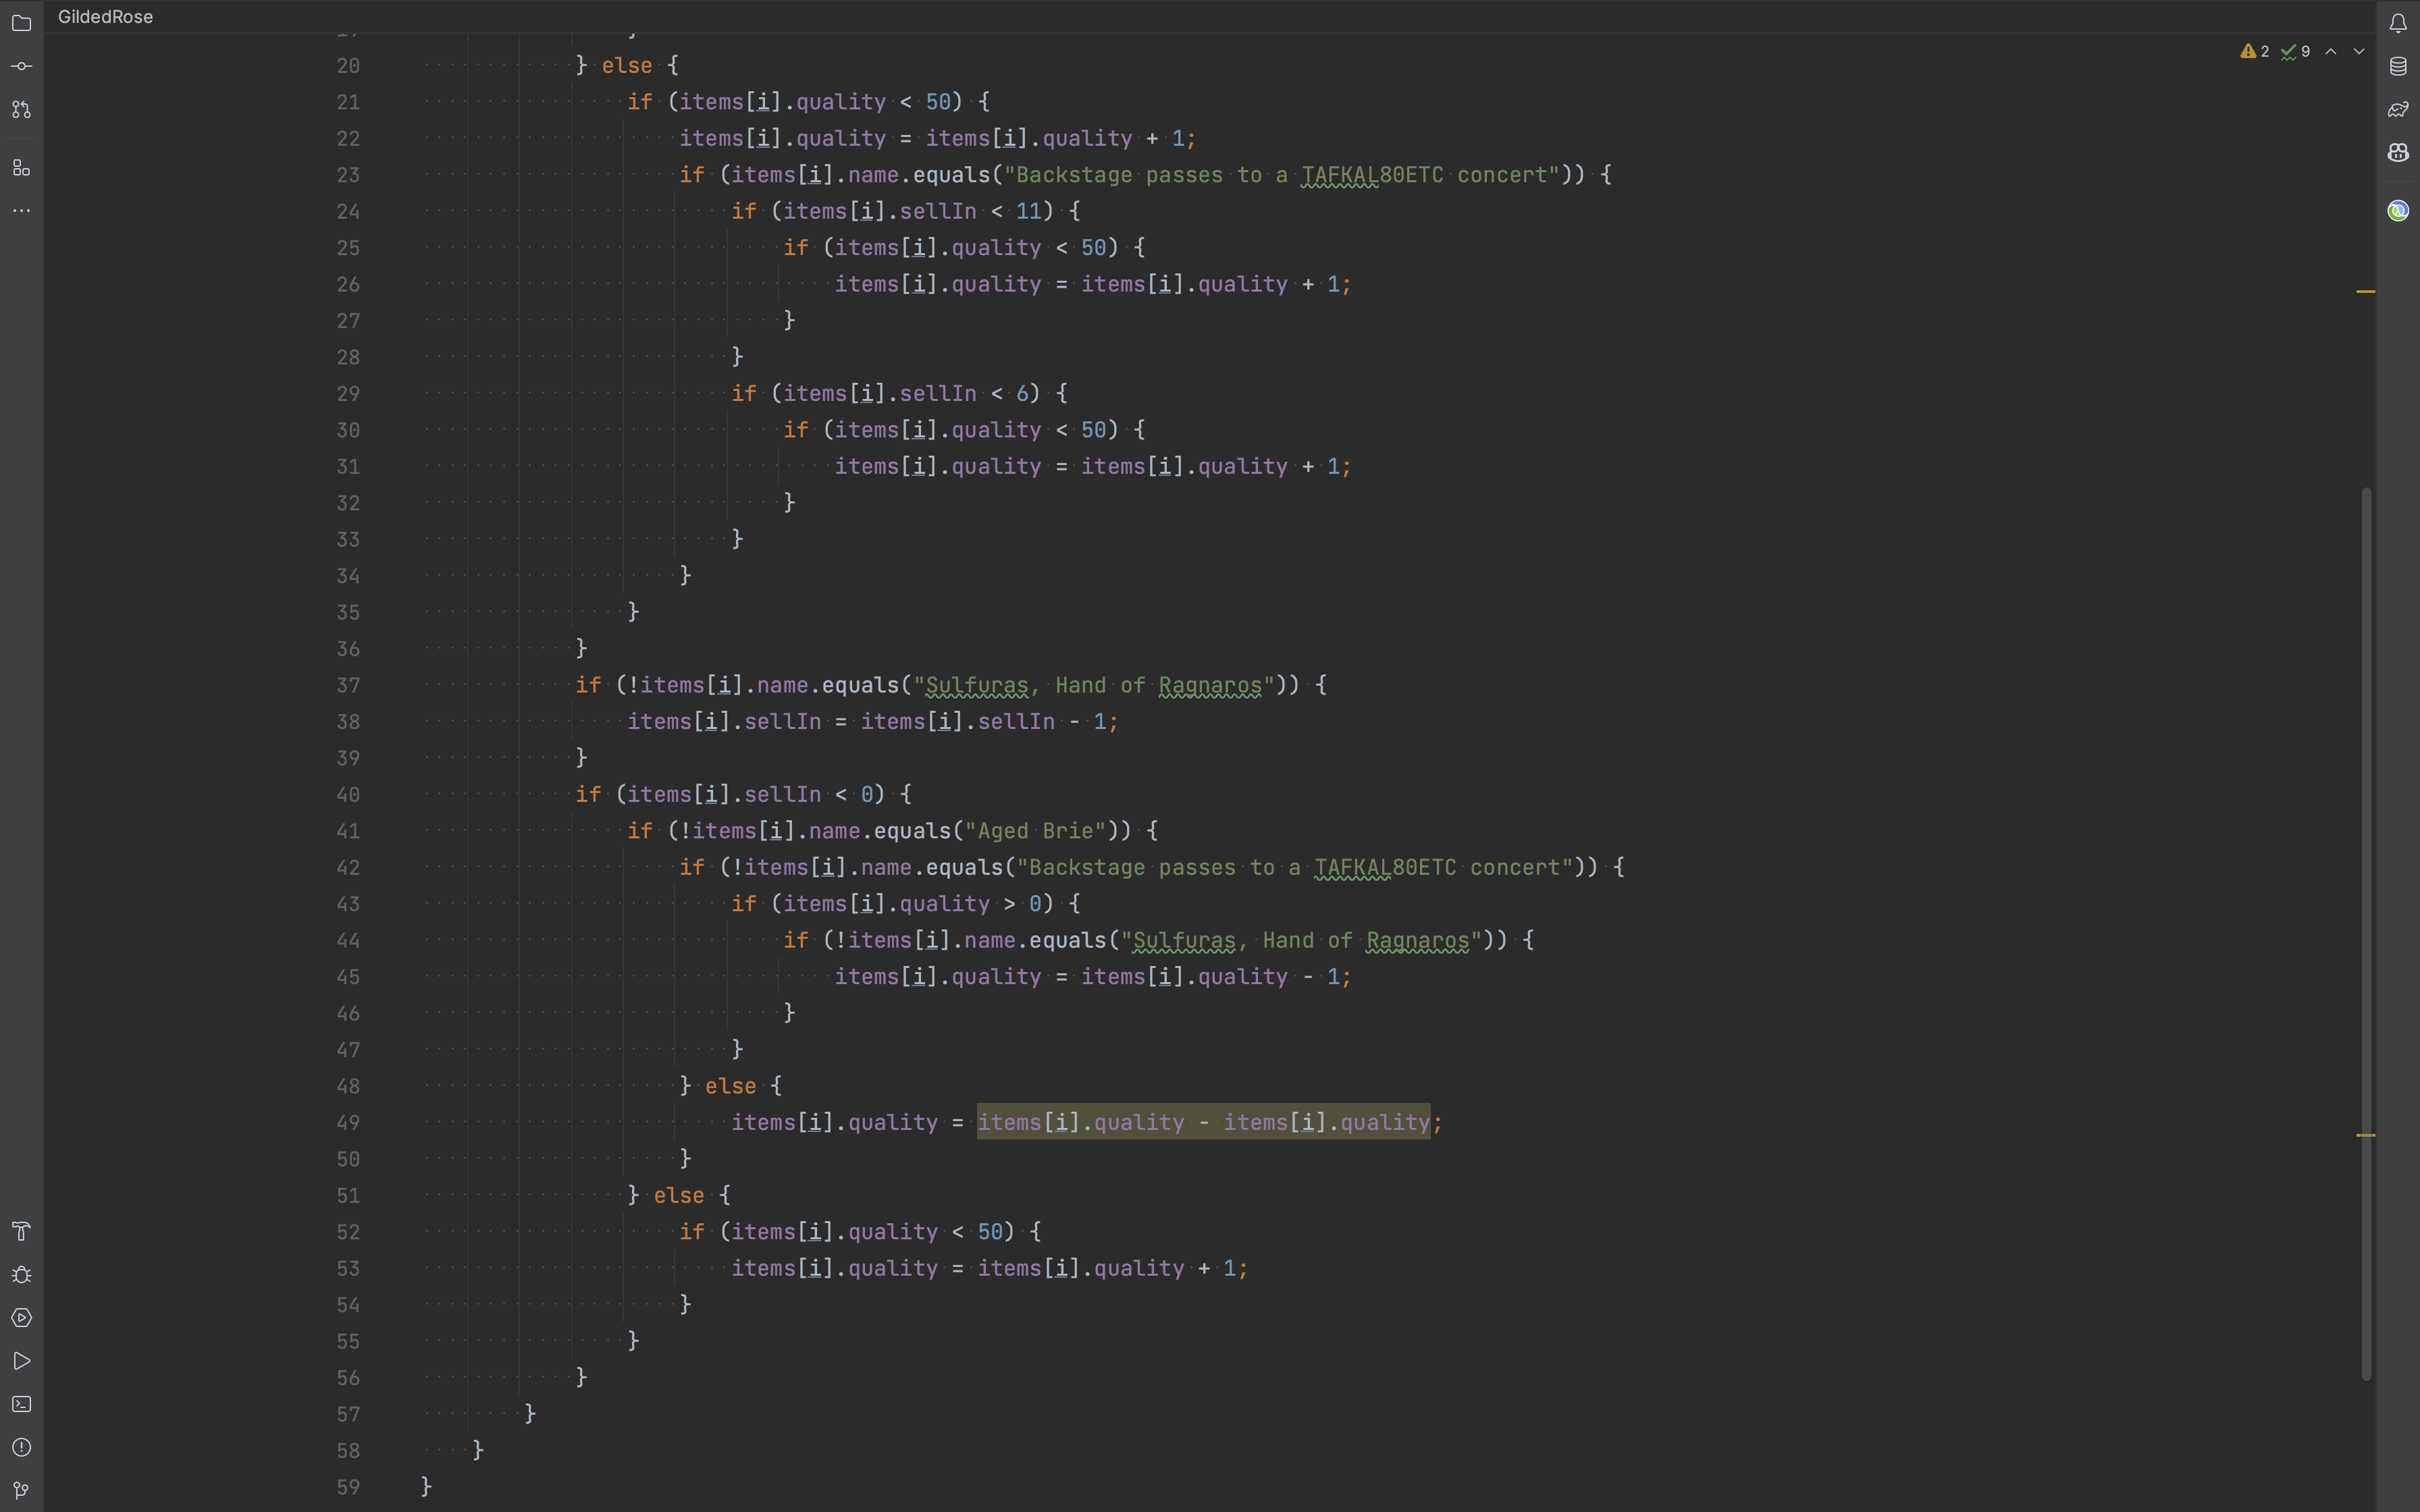The image size is (2420, 1512).
Task: Open the Commit tool window
Action: [x=22, y=66]
